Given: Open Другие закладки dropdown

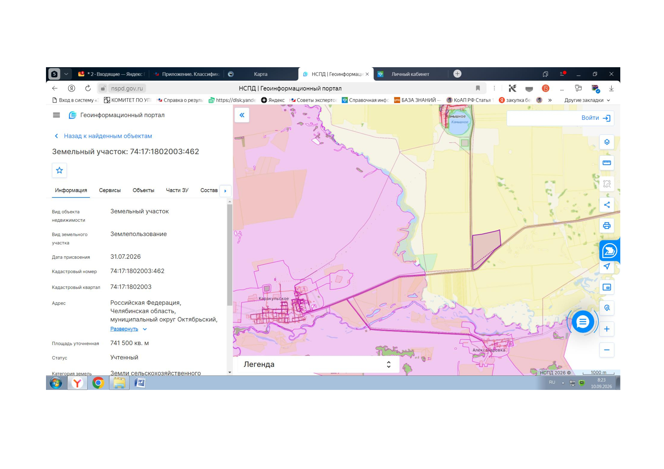Looking at the screenshot, I should [587, 100].
